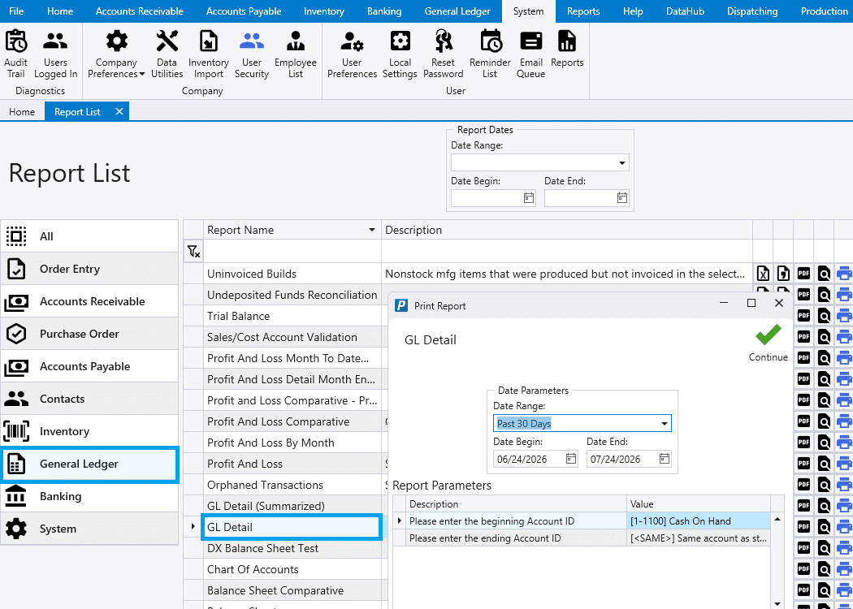Edit the ending Account ID value

point(699,538)
